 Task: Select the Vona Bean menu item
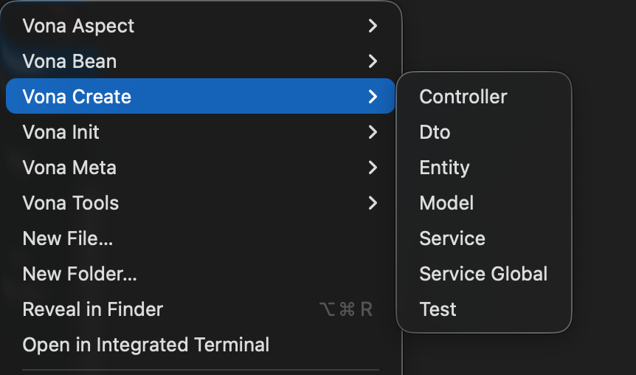(69, 61)
